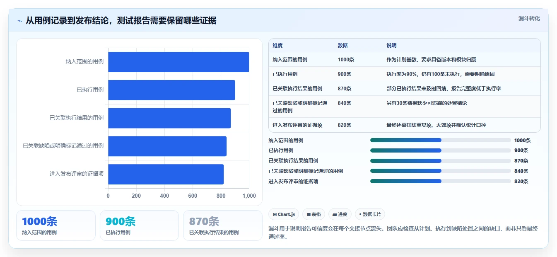Click the 已关联缺陷或明确标记通过的用例 chart bar
This screenshot has height=257, width=557.
point(167,146)
